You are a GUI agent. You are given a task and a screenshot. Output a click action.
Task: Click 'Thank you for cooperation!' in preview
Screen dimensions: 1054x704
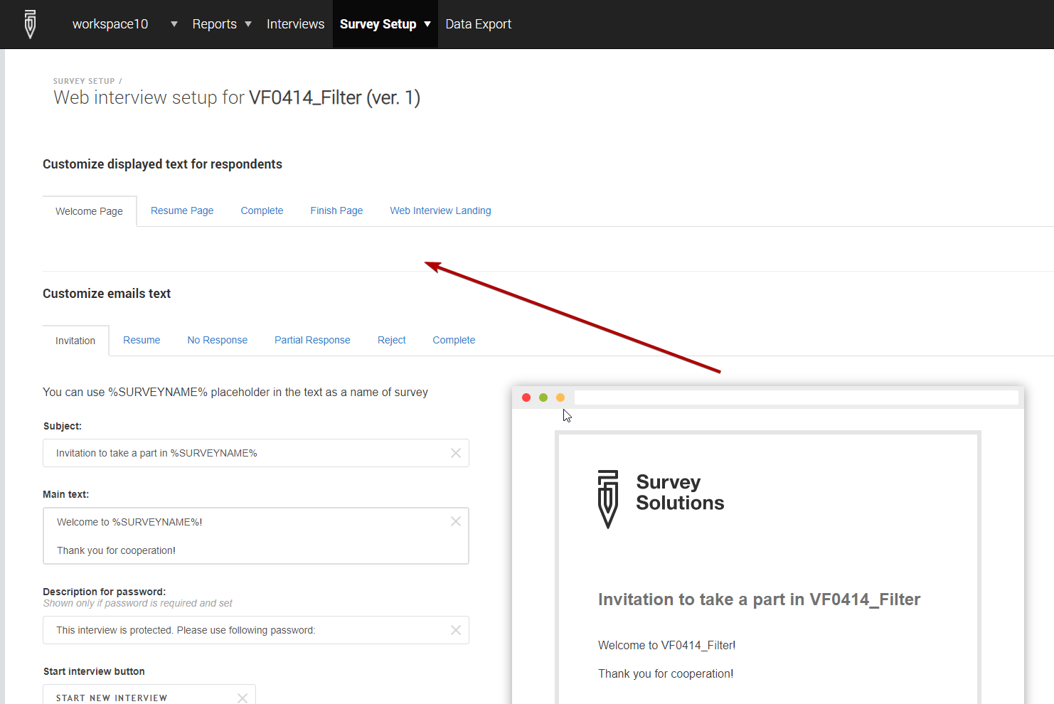(666, 673)
